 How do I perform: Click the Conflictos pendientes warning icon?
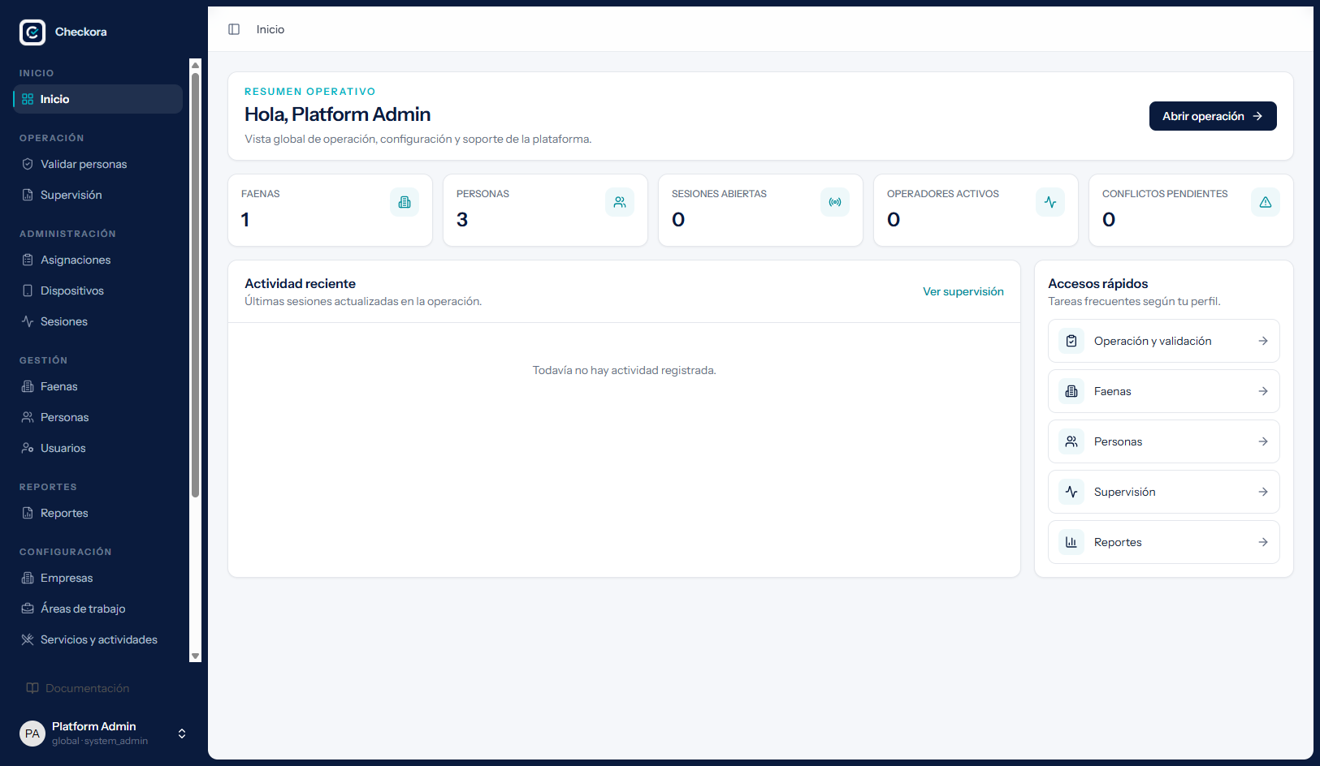click(x=1266, y=202)
